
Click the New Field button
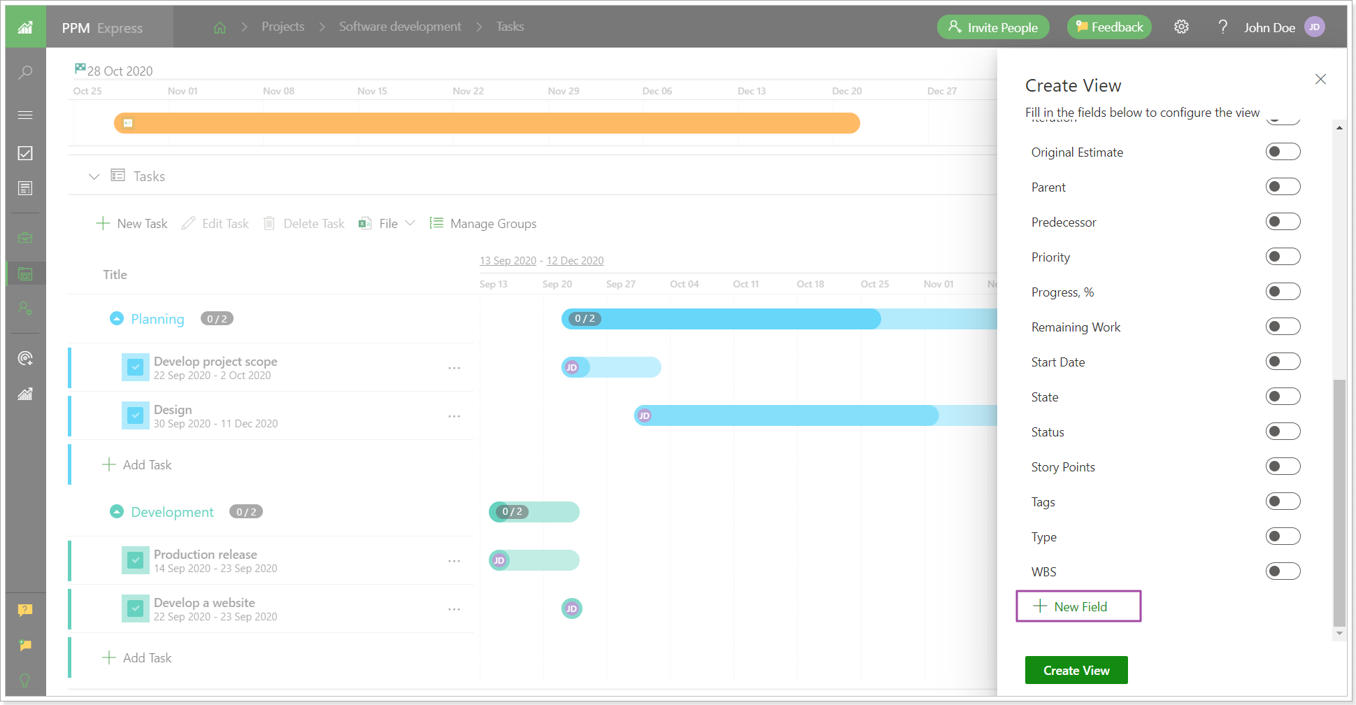pyautogui.click(x=1078, y=606)
